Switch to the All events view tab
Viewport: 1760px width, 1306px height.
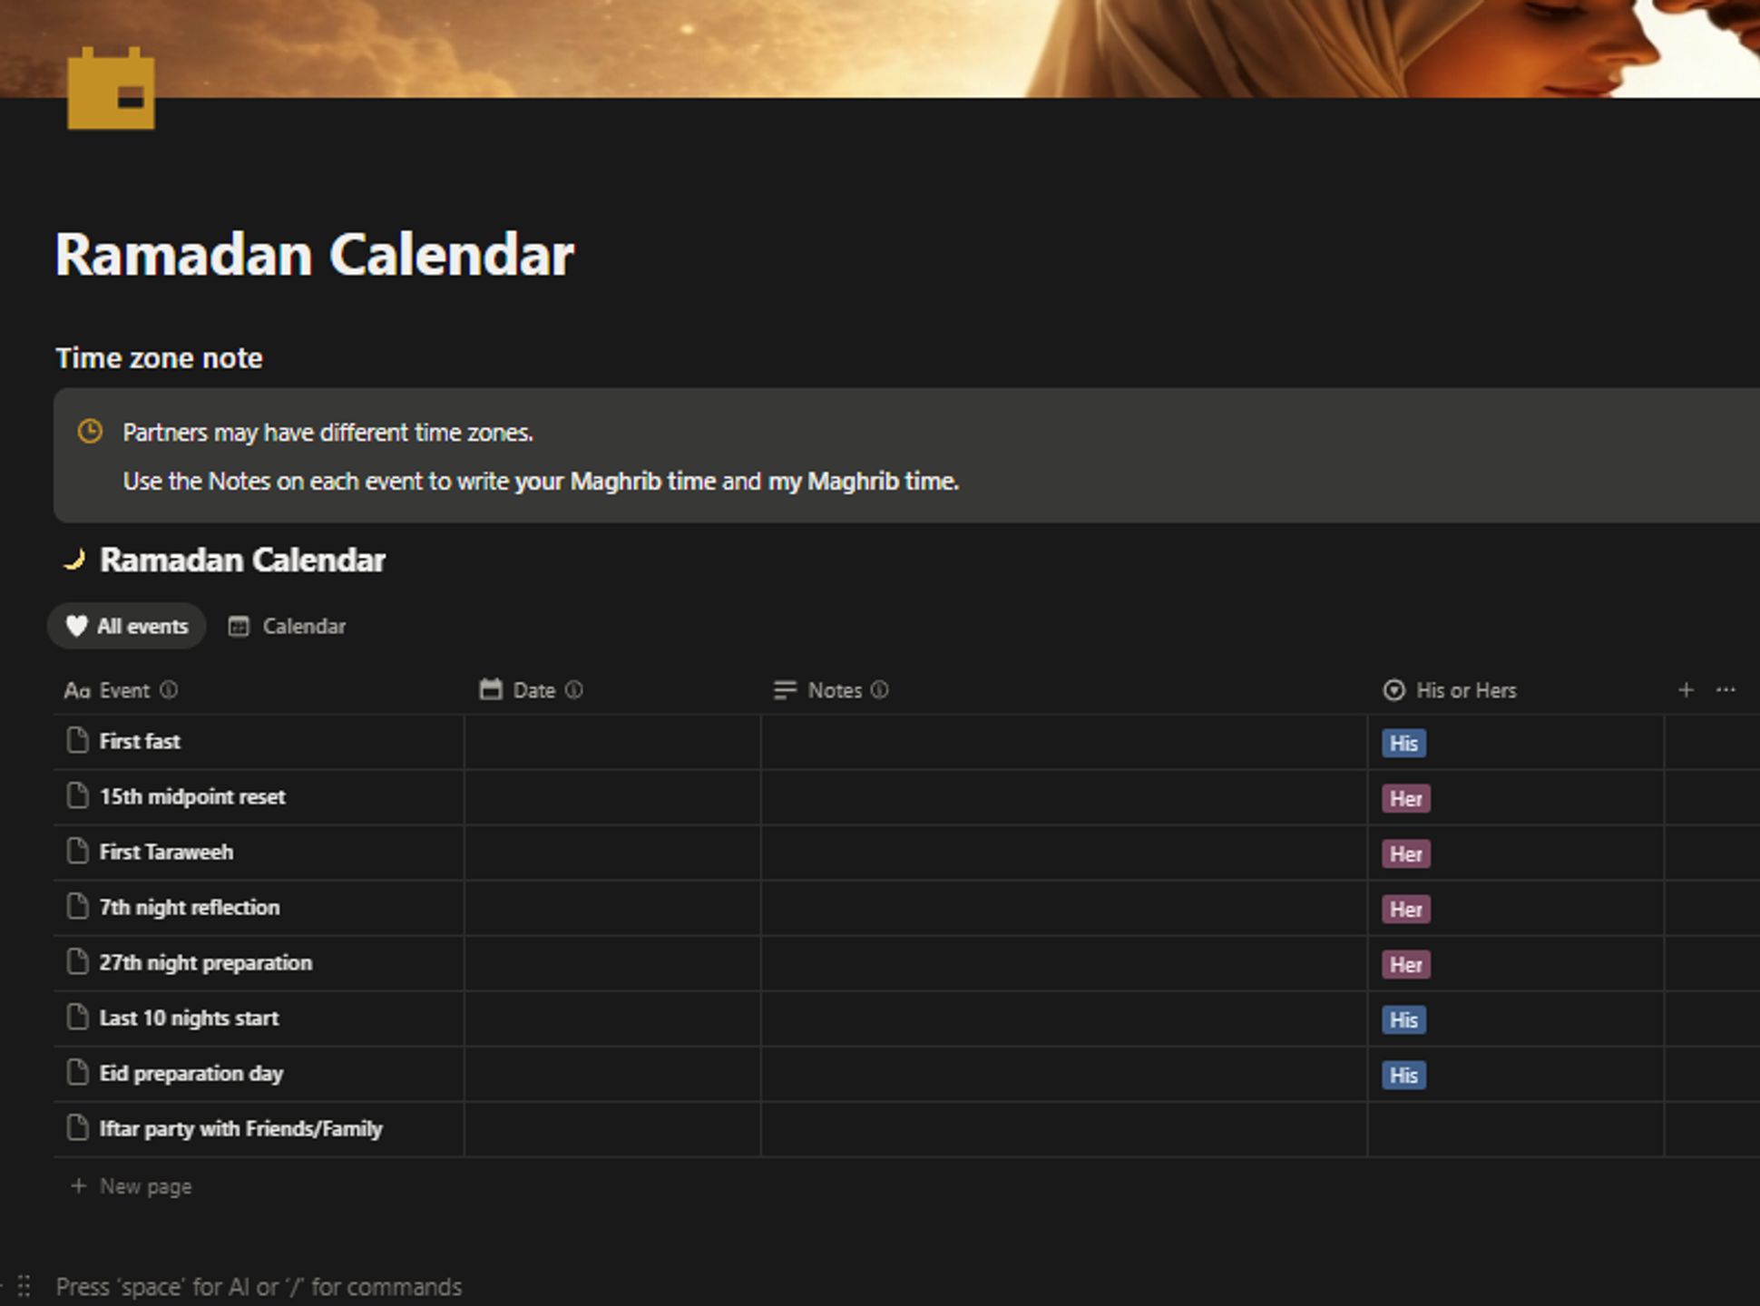[127, 626]
